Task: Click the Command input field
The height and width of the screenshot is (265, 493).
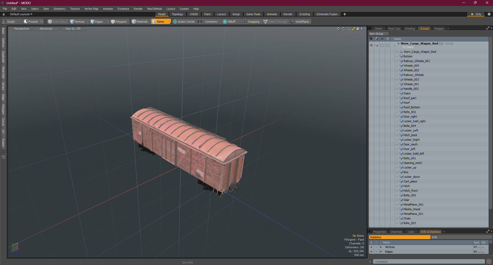Action: (x=429, y=262)
